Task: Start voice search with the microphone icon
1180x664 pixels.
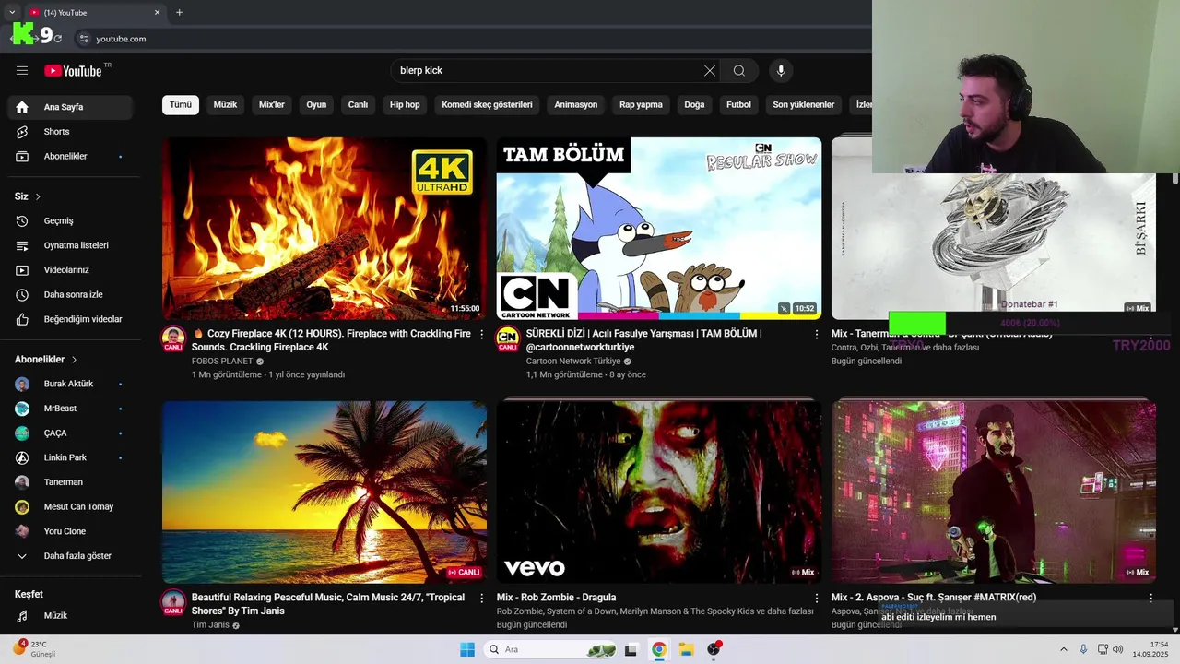Action: tap(781, 71)
